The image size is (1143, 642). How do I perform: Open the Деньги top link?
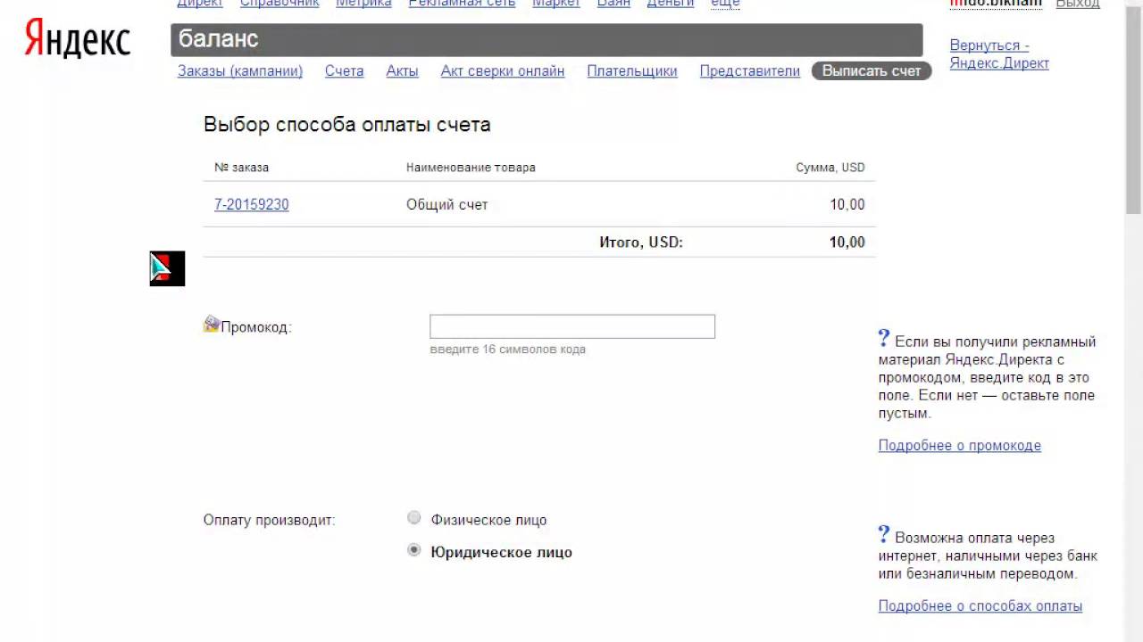(x=671, y=4)
